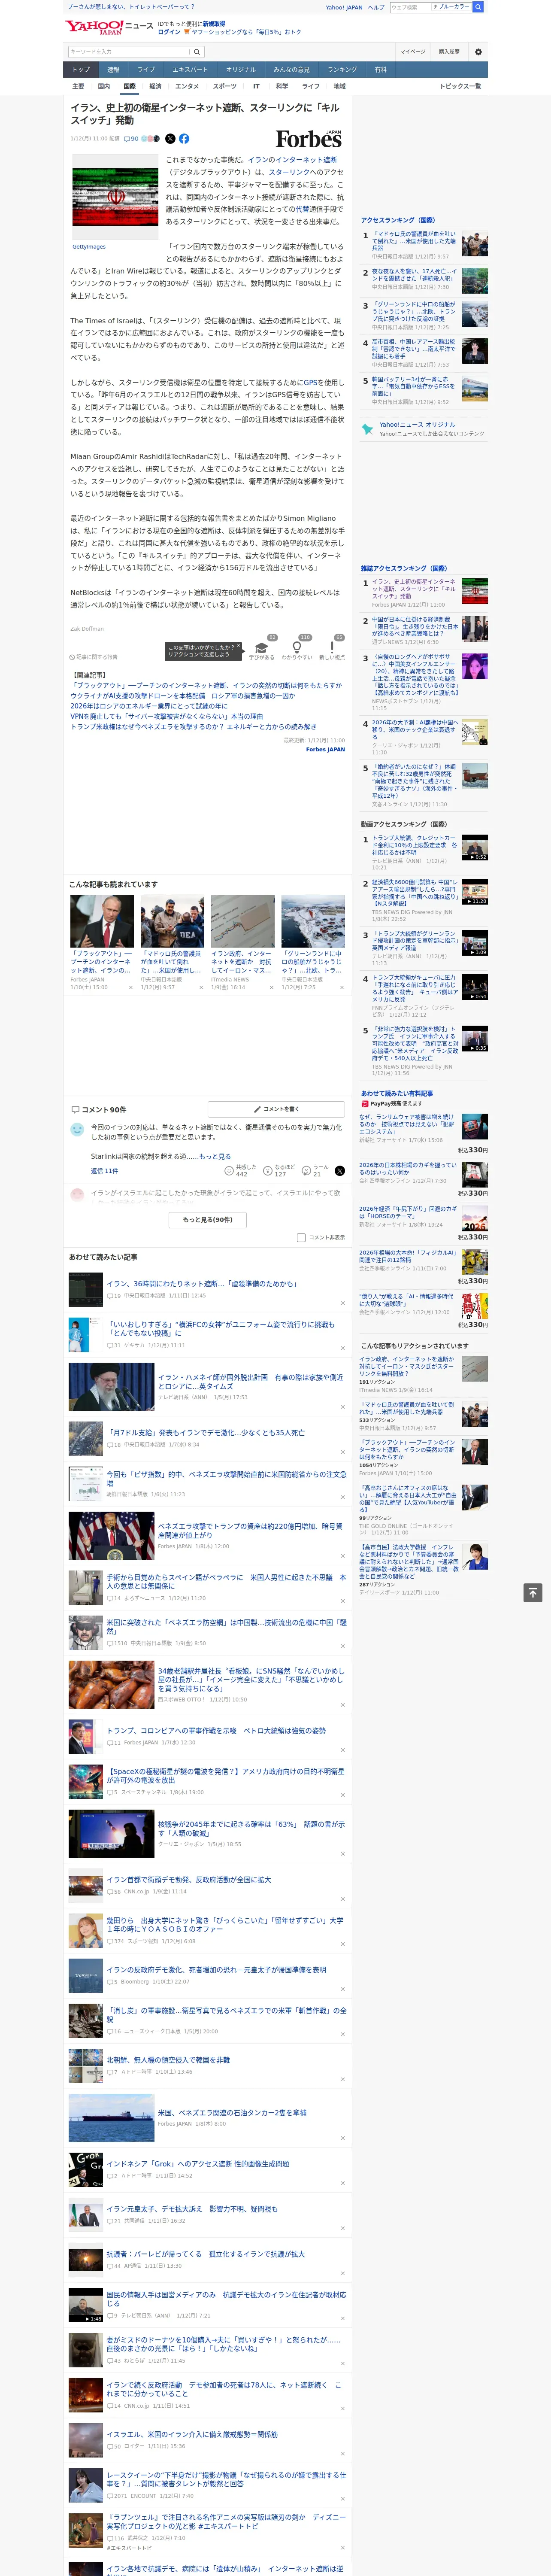The image size is (551, 2576).
Task: React with 学びがある graduation cap icon
Action: (261, 647)
